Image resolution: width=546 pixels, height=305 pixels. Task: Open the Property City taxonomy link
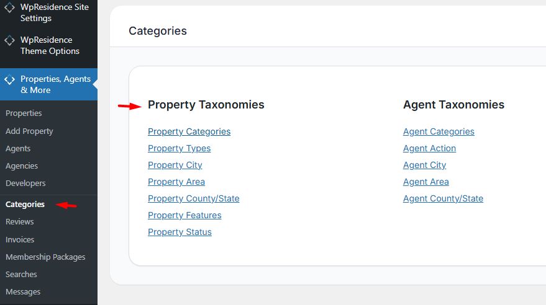pos(175,165)
